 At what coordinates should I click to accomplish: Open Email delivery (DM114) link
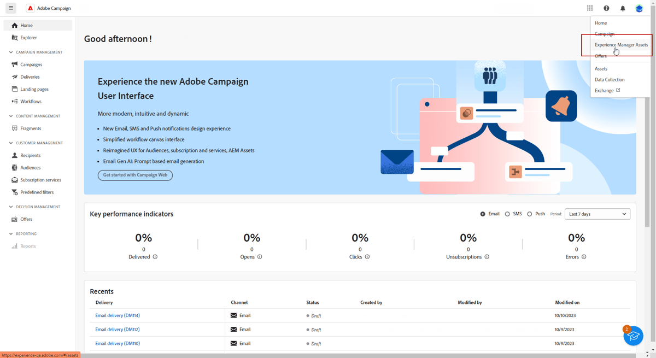(118, 315)
